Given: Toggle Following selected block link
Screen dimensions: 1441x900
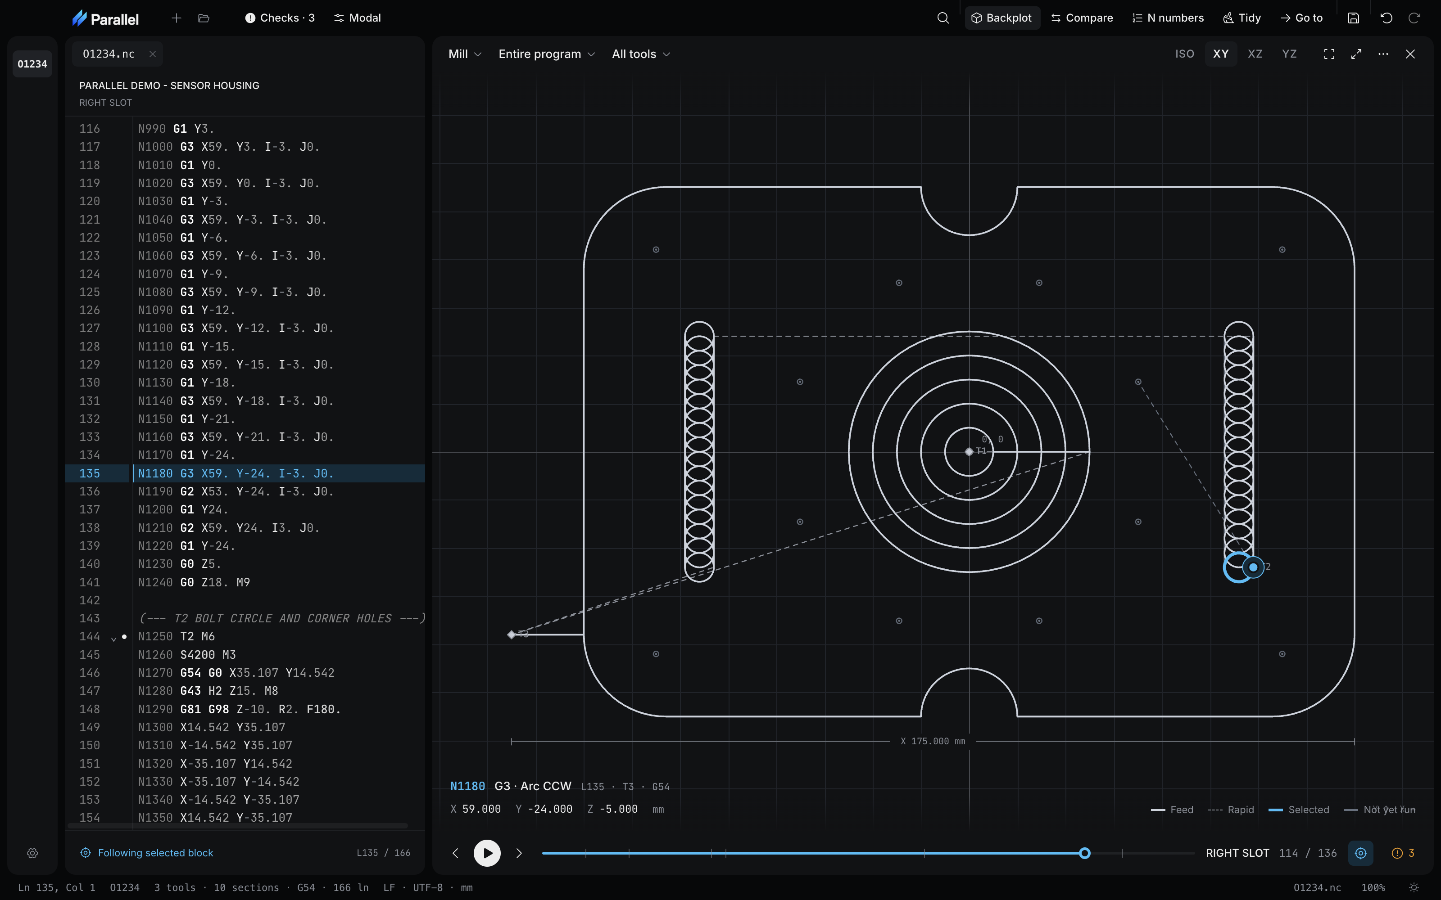Looking at the screenshot, I should [146, 853].
